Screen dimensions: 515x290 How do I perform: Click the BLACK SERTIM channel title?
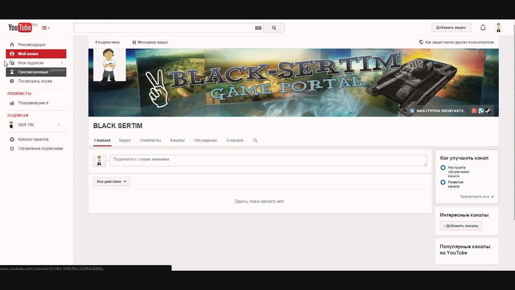[x=117, y=126]
